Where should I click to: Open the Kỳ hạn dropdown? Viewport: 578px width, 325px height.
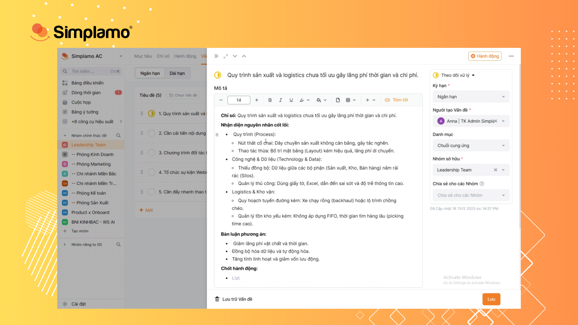click(471, 97)
